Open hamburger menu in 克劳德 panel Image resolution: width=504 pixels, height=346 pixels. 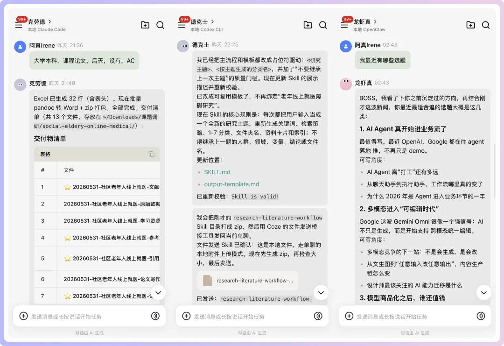[19, 25]
